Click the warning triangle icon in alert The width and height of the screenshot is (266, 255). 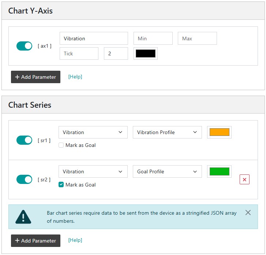point(23,217)
